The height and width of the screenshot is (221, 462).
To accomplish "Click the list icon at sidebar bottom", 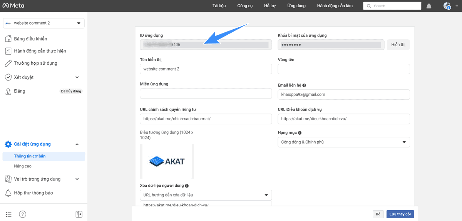I will pyautogui.click(x=8, y=214).
